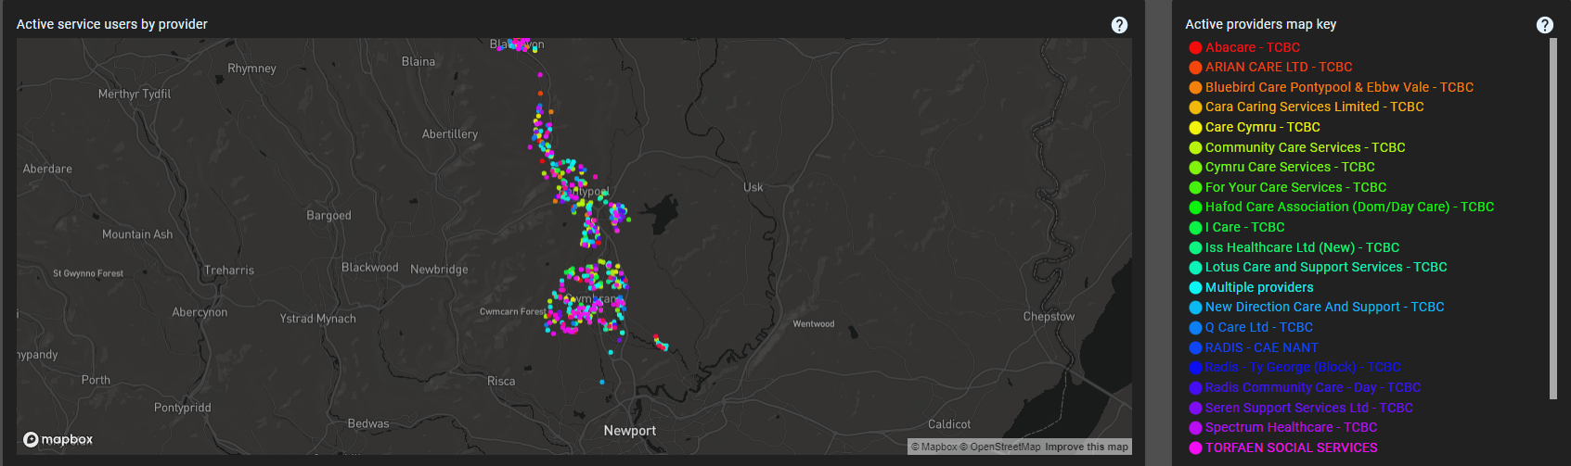The image size is (1571, 466).
Task: Select Lotus Care and Support Services entry
Action: [x=1326, y=267]
